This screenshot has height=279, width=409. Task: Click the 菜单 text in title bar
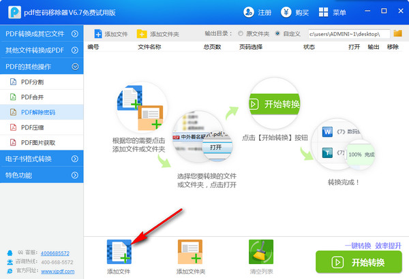coord(339,12)
